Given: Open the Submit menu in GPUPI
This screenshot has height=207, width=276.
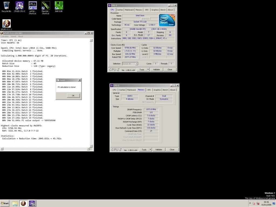Looking at the screenshot, I should coord(13,36).
